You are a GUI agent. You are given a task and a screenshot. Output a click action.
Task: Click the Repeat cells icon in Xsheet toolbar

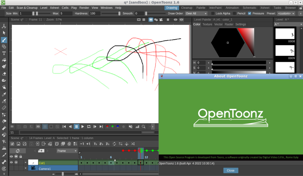[114, 144]
